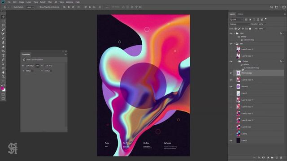Click the foreground color swatch
The width and height of the screenshot is (287, 161).
[x=2, y=89]
